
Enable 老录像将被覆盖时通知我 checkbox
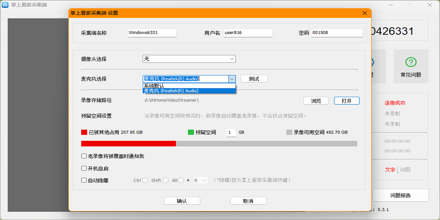coord(84,156)
